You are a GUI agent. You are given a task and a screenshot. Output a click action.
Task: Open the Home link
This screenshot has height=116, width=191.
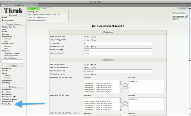4,18
